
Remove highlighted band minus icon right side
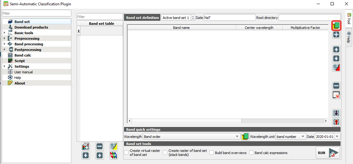(x=336, y=86)
